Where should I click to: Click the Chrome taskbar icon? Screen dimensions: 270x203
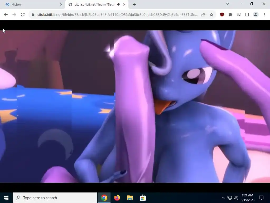click(x=104, y=198)
